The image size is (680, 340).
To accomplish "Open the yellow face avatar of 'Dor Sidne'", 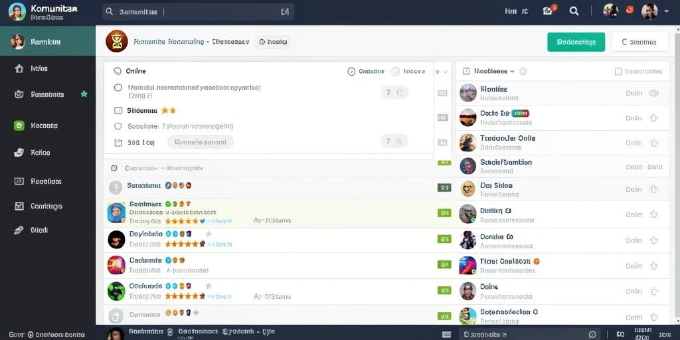I will pos(468,189).
